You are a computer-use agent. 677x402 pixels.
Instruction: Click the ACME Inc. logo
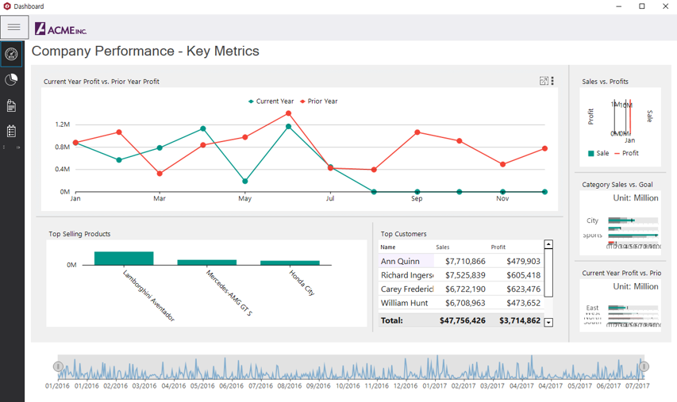(61, 29)
